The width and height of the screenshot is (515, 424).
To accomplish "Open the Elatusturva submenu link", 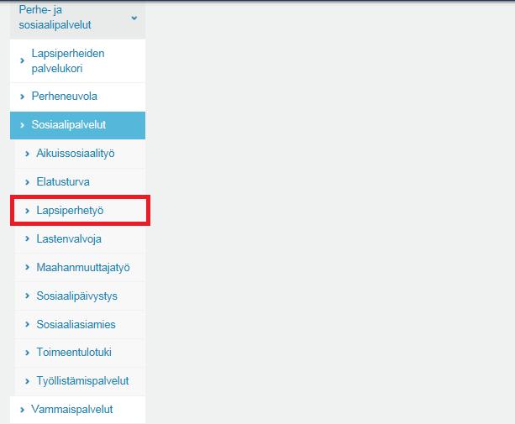I will pos(63,182).
